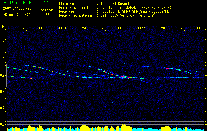Click the Receiving Location label
Screen dimensions: 207x131
77,8
